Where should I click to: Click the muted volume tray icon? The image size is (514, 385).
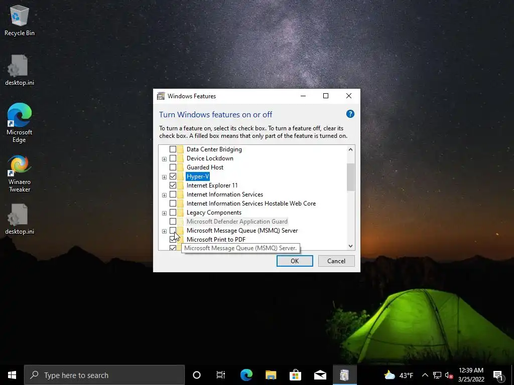(x=449, y=375)
